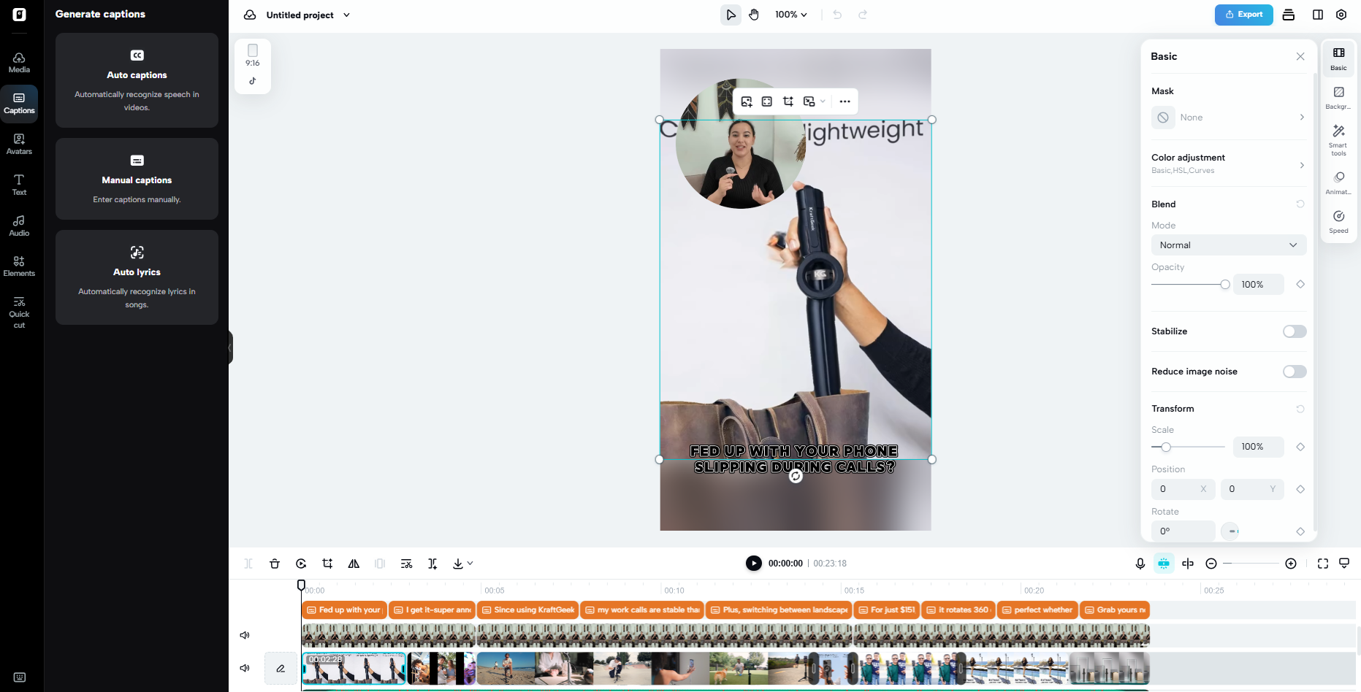Screen dimensions: 1361x692
Task: Switch to the Elements panel
Action: (19, 266)
